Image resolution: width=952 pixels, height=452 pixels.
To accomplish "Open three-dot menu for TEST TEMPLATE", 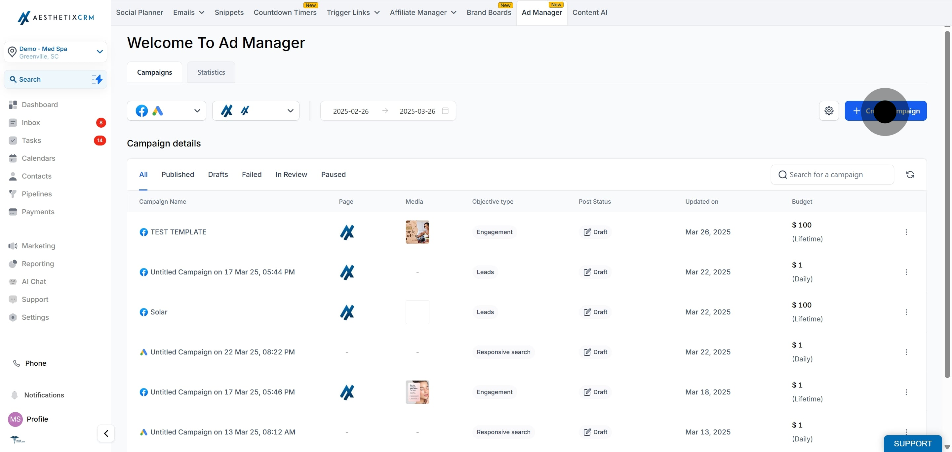I will 906,232.
